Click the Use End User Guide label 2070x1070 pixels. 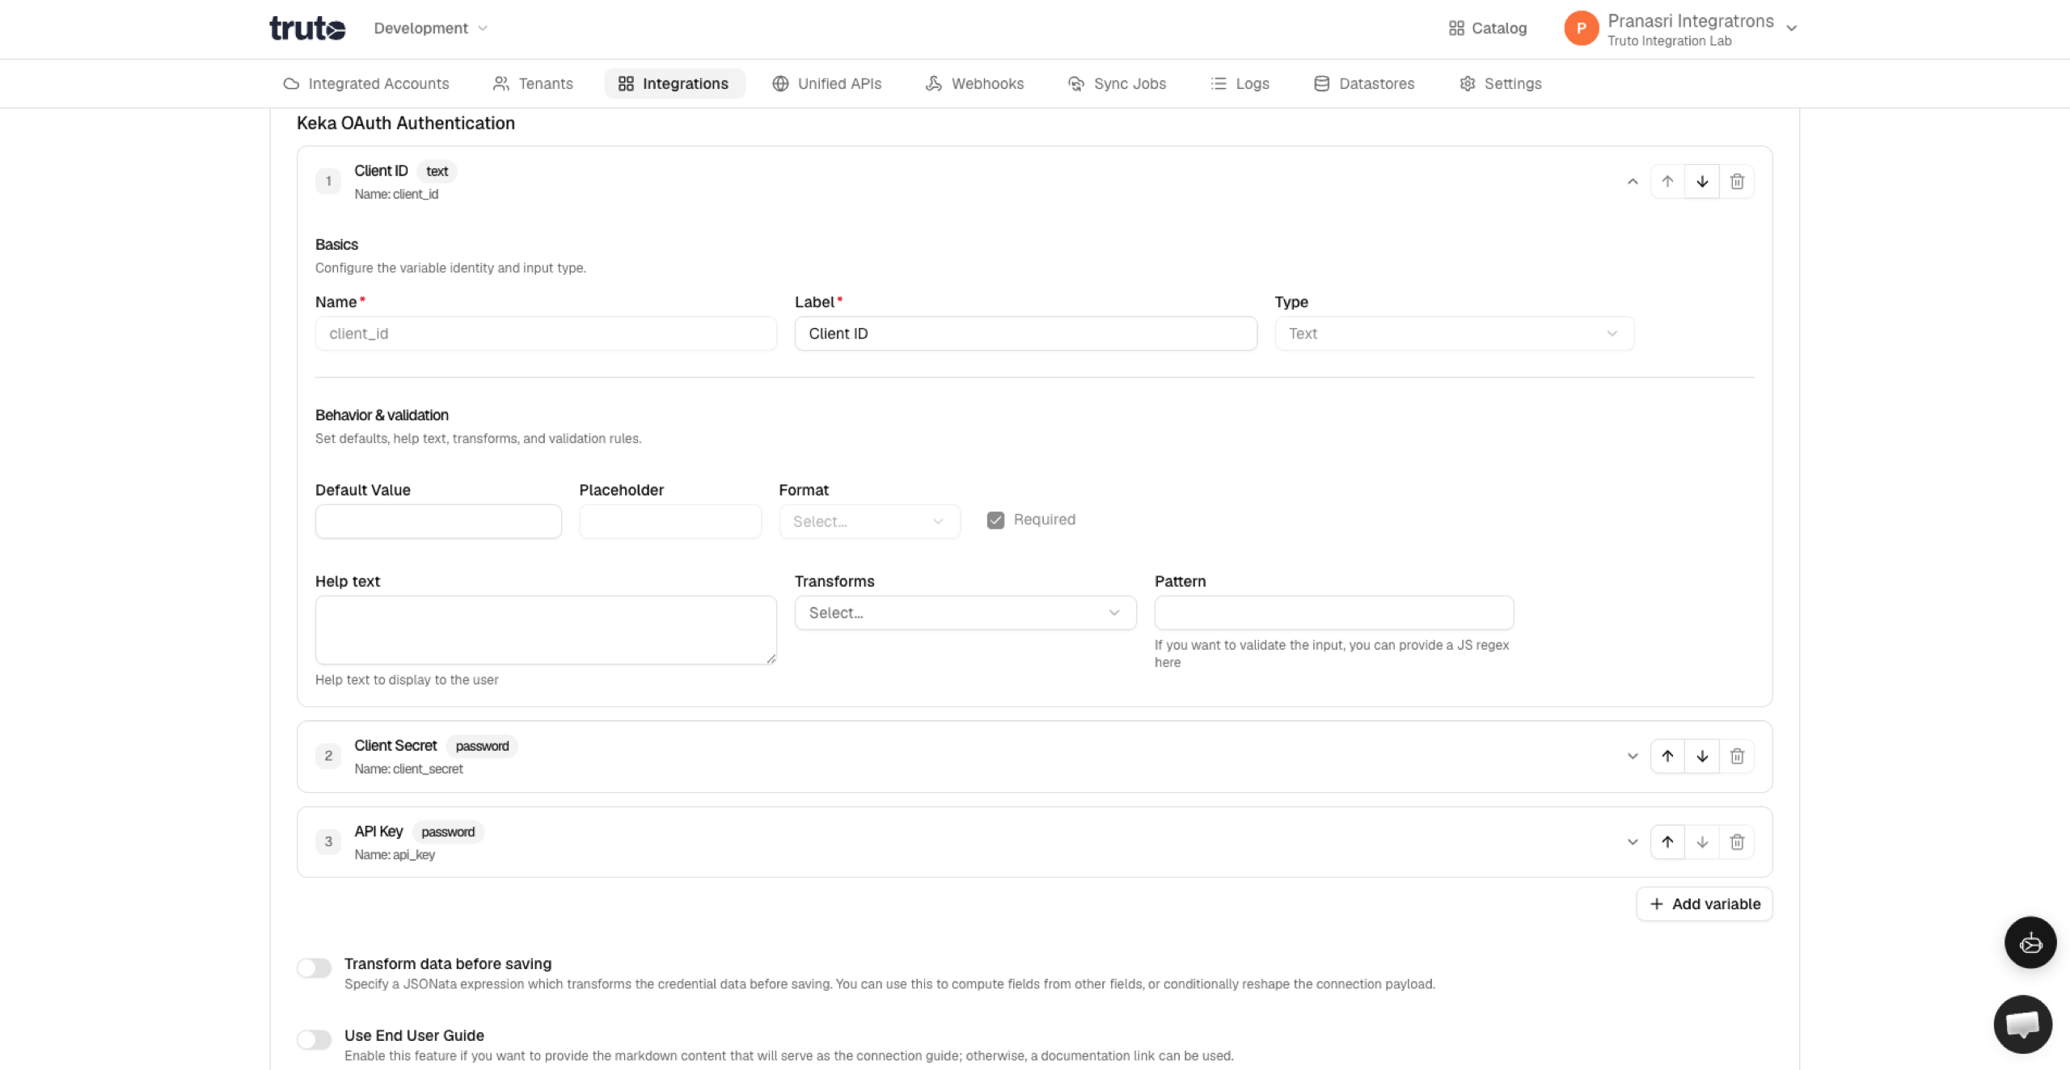coord(414,1035)
